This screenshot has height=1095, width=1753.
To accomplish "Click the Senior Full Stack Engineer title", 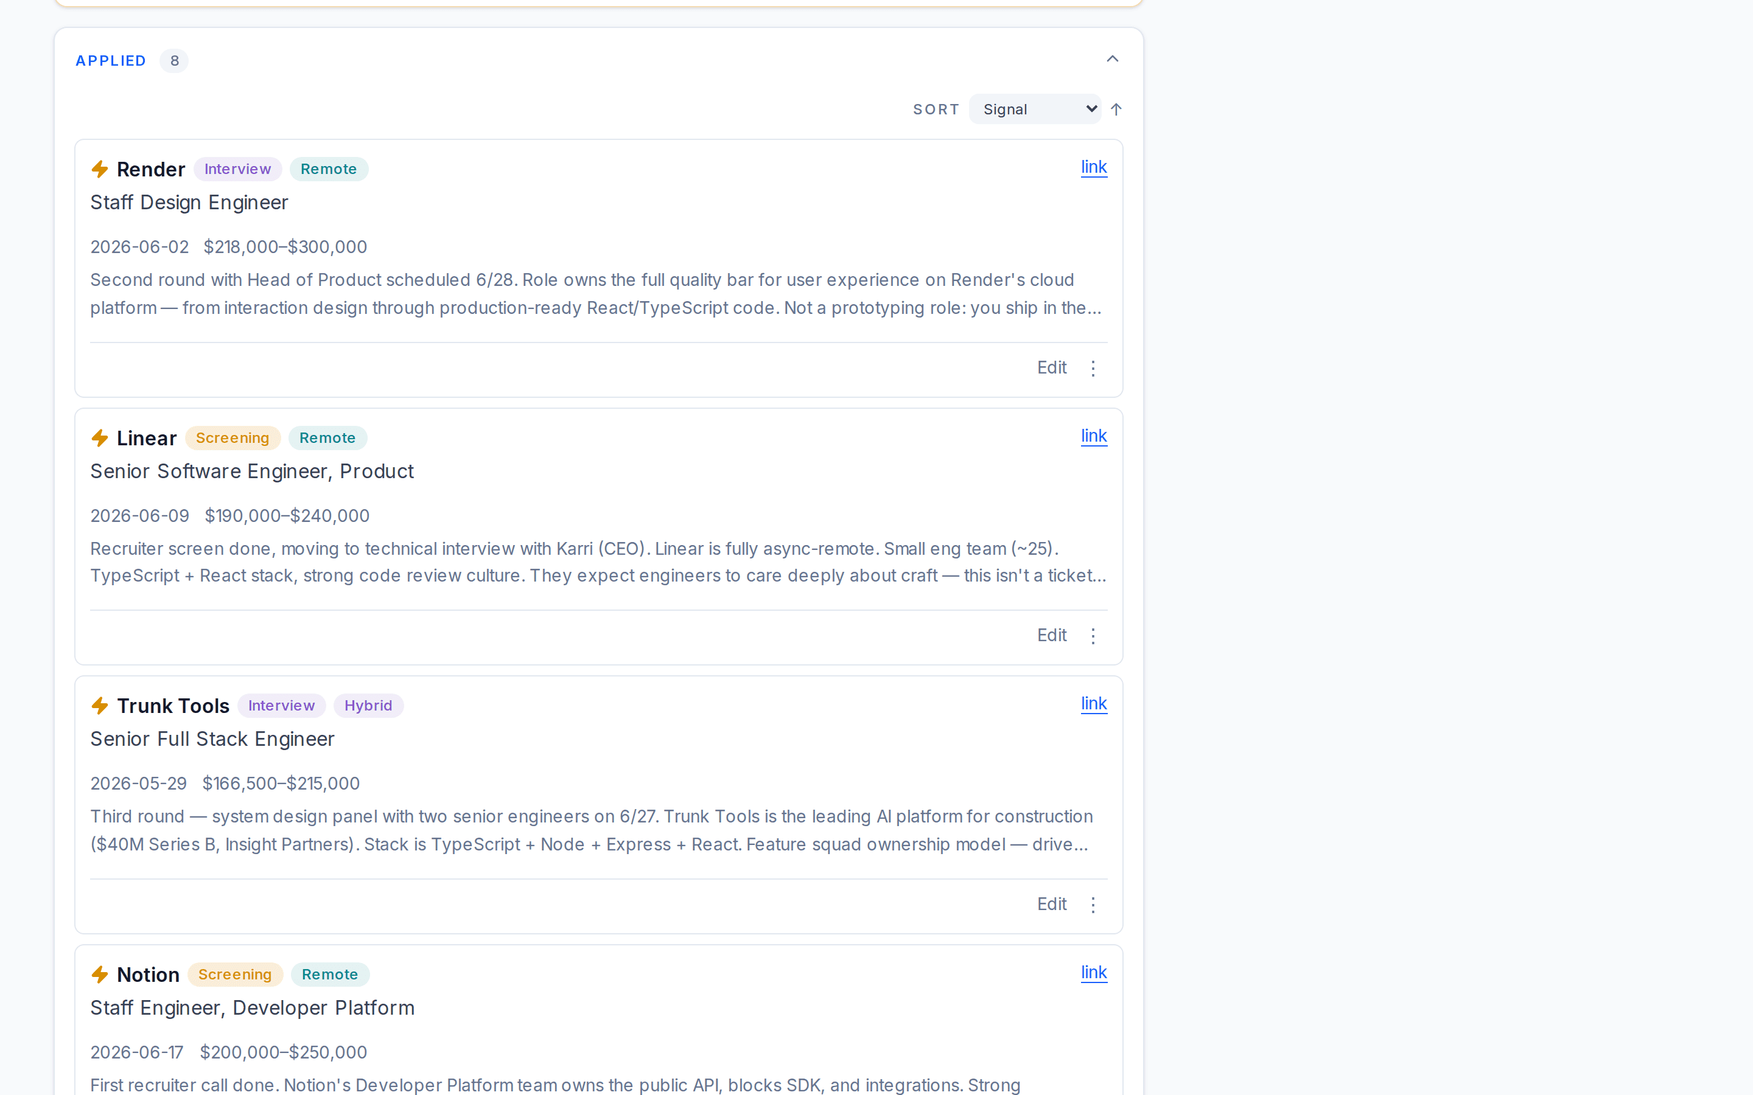I will click(x=212, y=739).
